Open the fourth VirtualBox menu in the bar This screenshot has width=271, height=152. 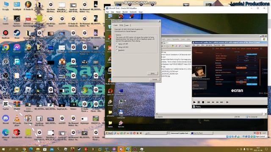pos(125,12)
